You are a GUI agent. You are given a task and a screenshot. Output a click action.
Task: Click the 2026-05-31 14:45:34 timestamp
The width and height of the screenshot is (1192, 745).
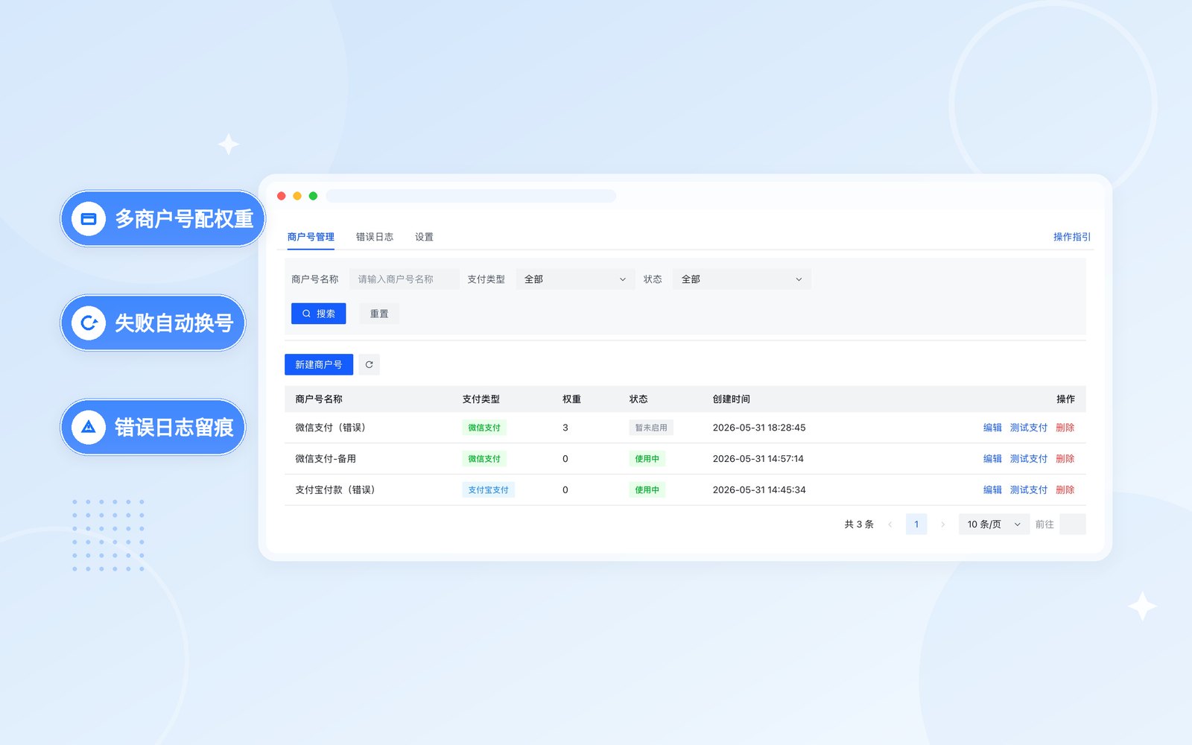759,490
